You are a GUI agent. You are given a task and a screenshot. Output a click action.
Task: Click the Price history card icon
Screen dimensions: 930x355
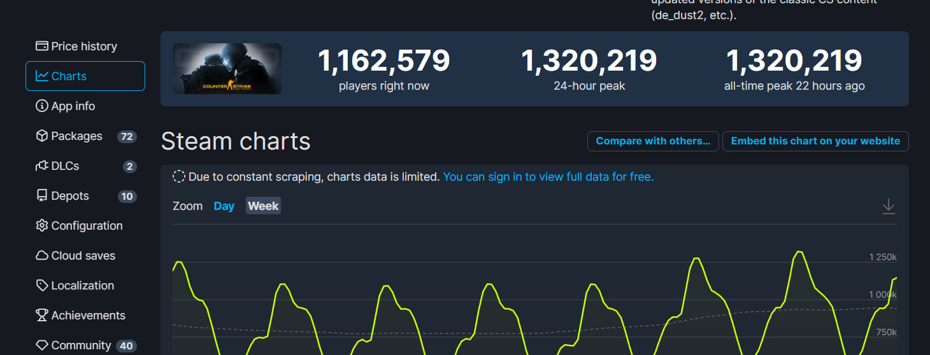pyautogui.click(x=42, y=46)
